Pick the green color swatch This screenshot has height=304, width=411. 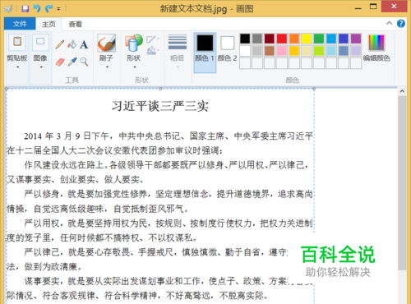click(319, 39)
